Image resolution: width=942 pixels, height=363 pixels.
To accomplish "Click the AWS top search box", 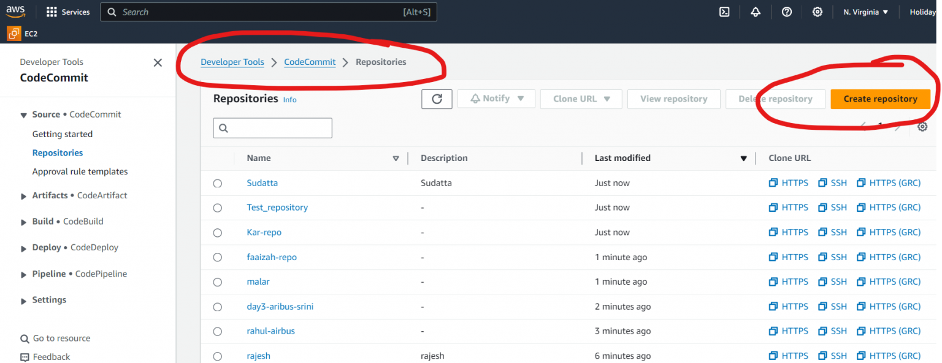I will pyautogui.click(x=269, y=12).
